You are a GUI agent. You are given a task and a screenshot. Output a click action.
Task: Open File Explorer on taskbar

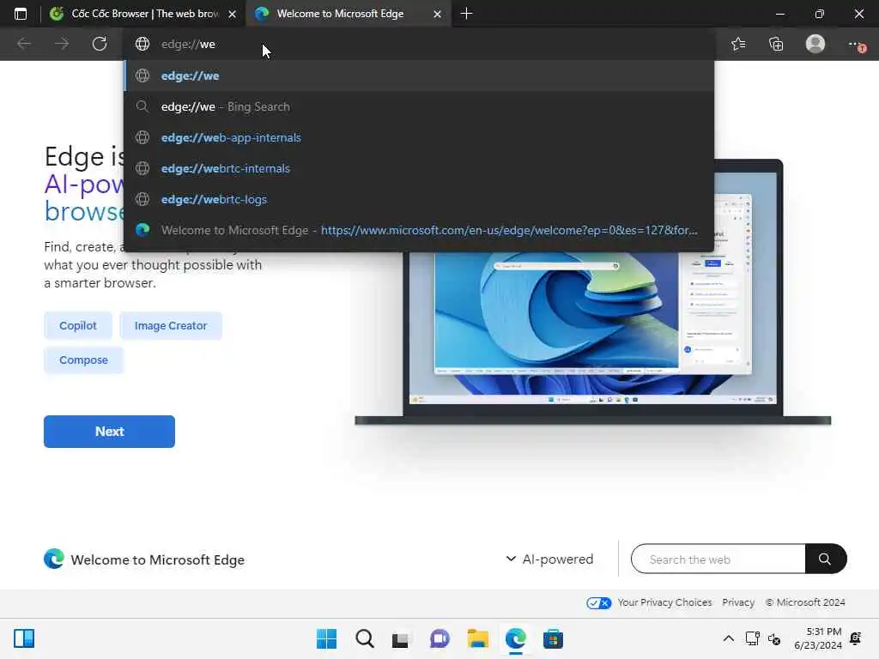click(x=477, y=638)
